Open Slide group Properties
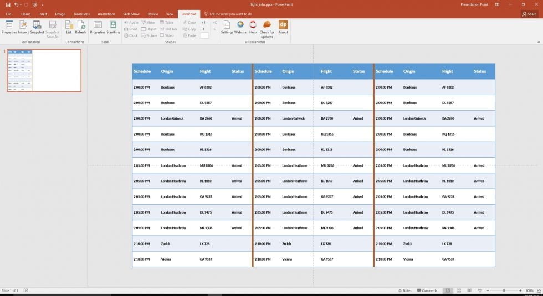Image resolution: width=543 pixels, height=296 pixels. coord(98,27)
